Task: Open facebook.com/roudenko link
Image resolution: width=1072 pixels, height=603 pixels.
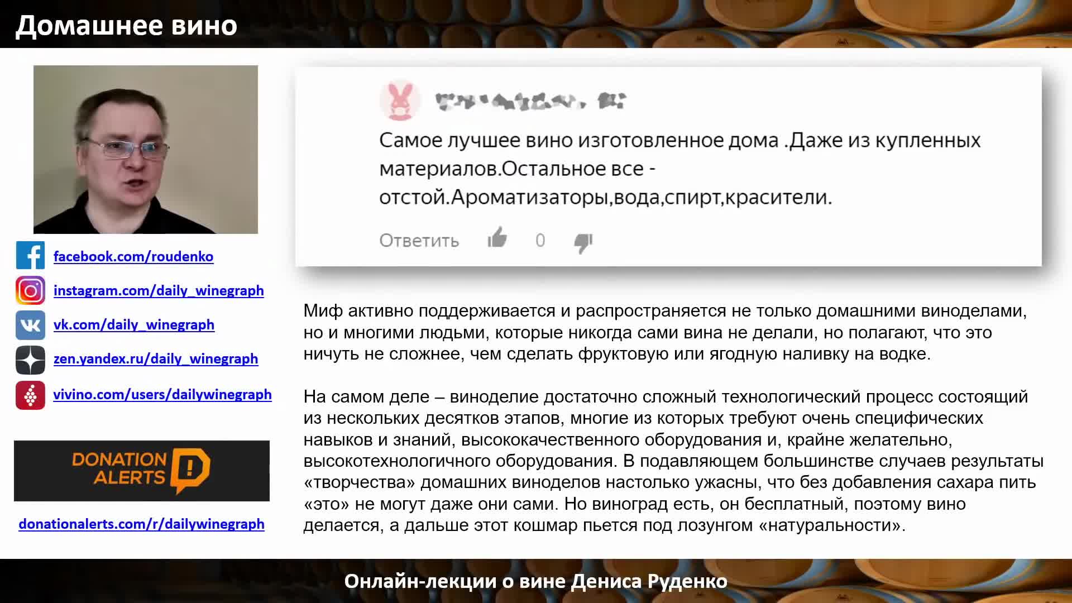Action: coord(133,256)
